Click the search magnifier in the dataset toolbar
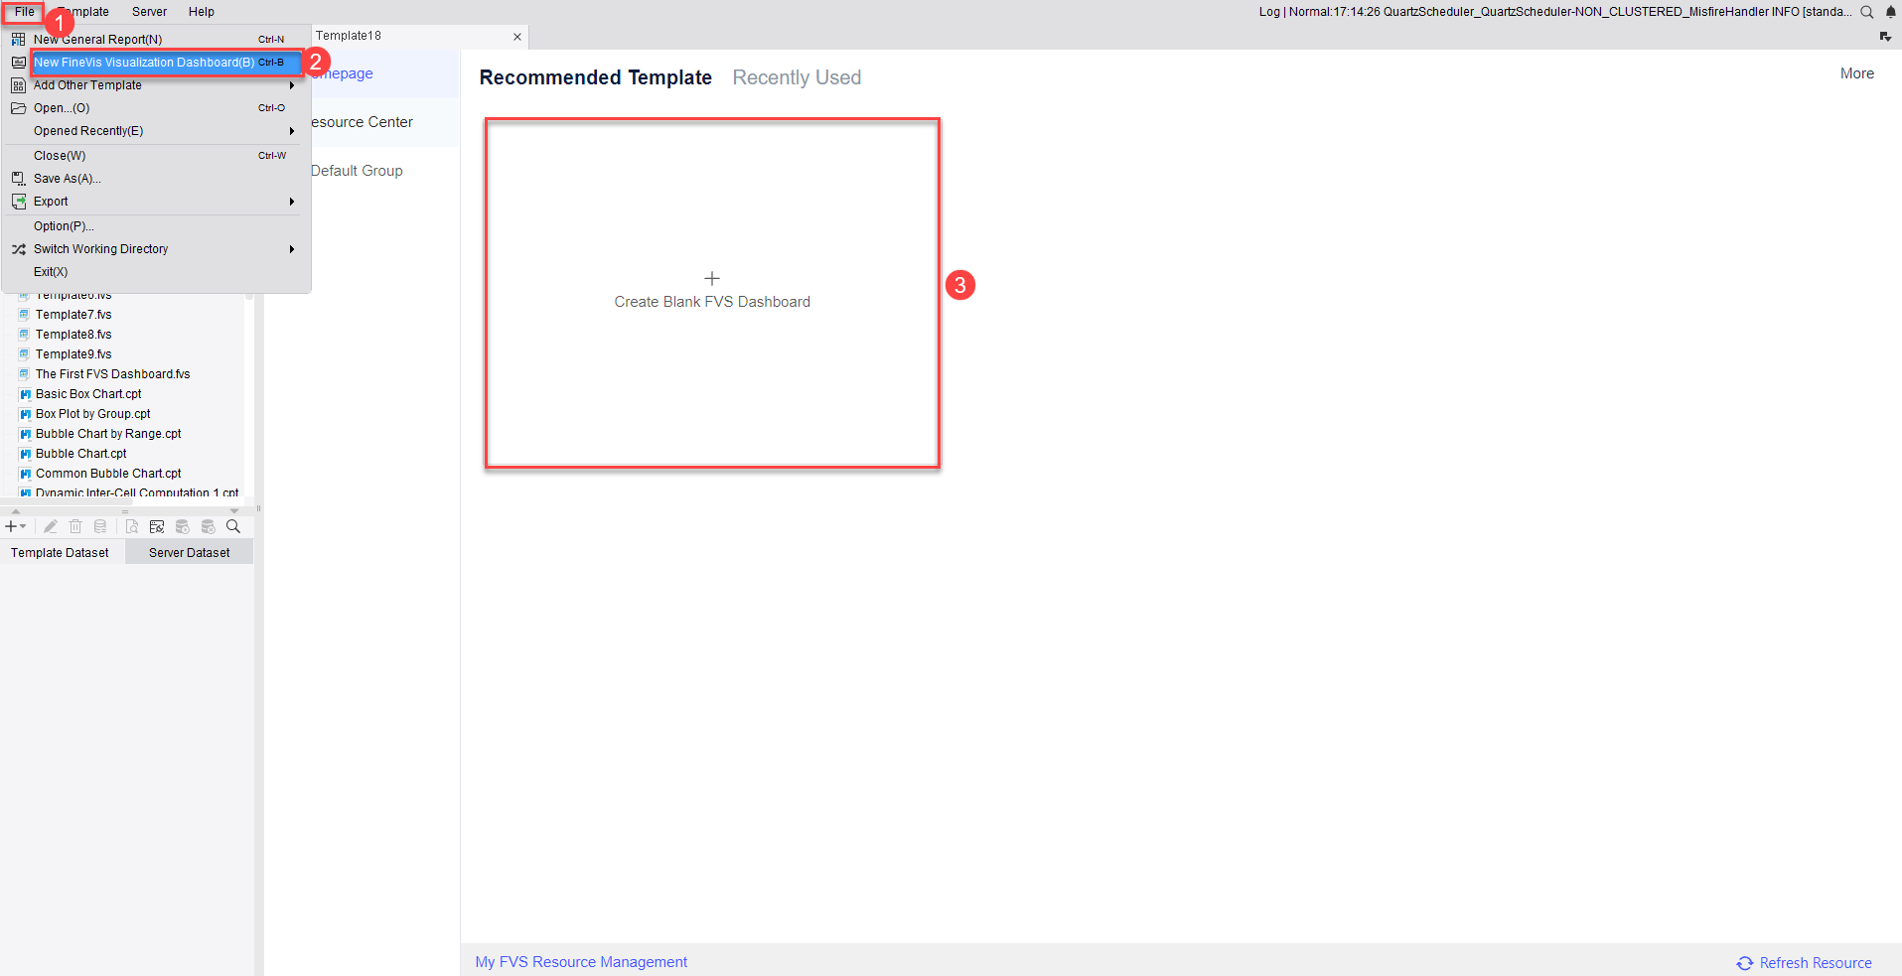This screenshot has width=1902, height=976. (x=232, y=526)
